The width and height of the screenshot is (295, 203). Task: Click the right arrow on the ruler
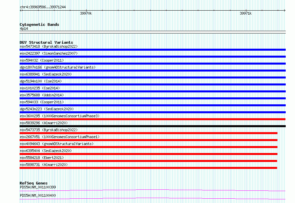285,11
